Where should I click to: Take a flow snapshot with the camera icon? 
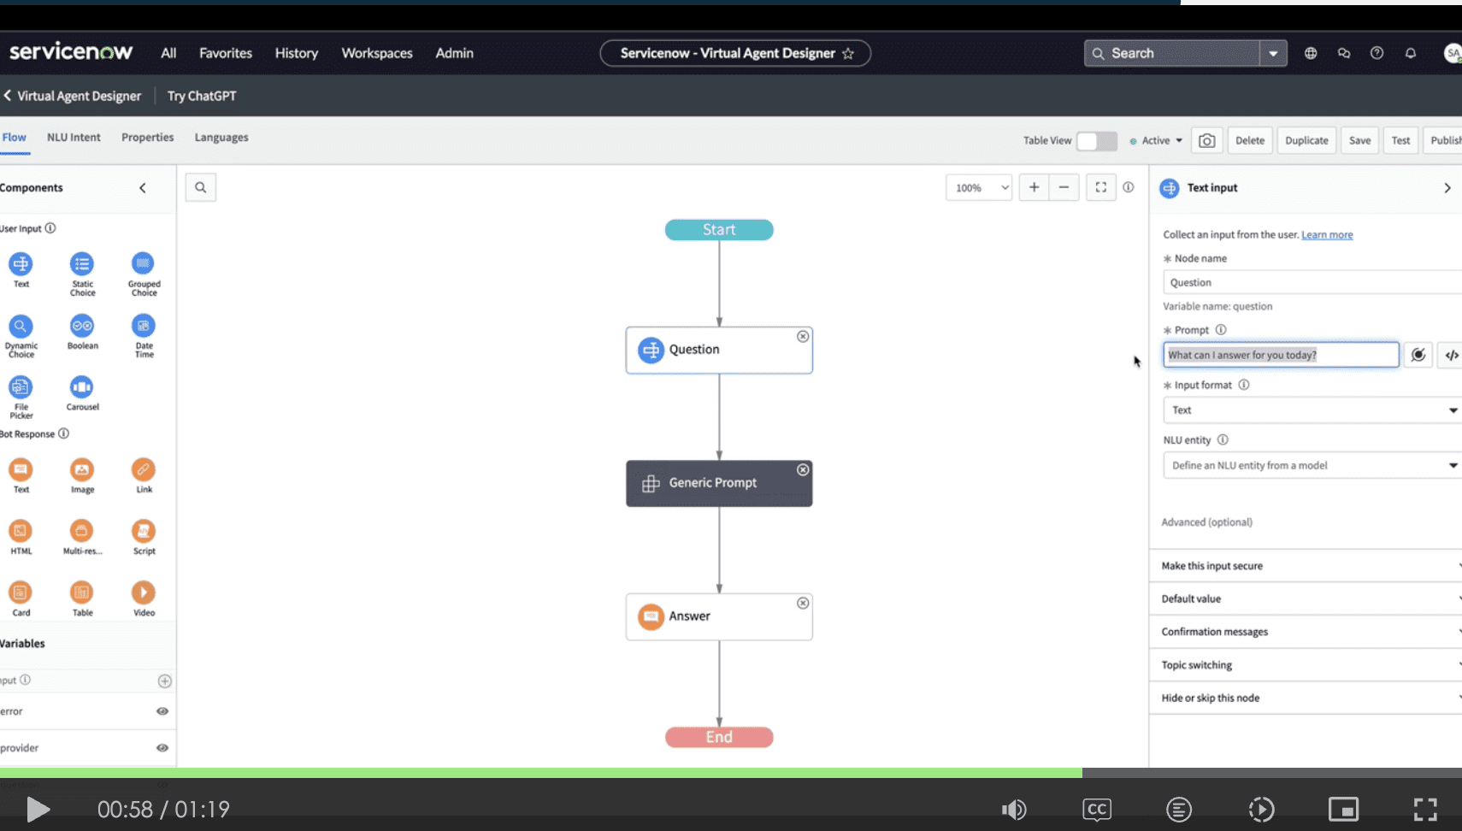pyautogui.click(x=1206, y=139)
